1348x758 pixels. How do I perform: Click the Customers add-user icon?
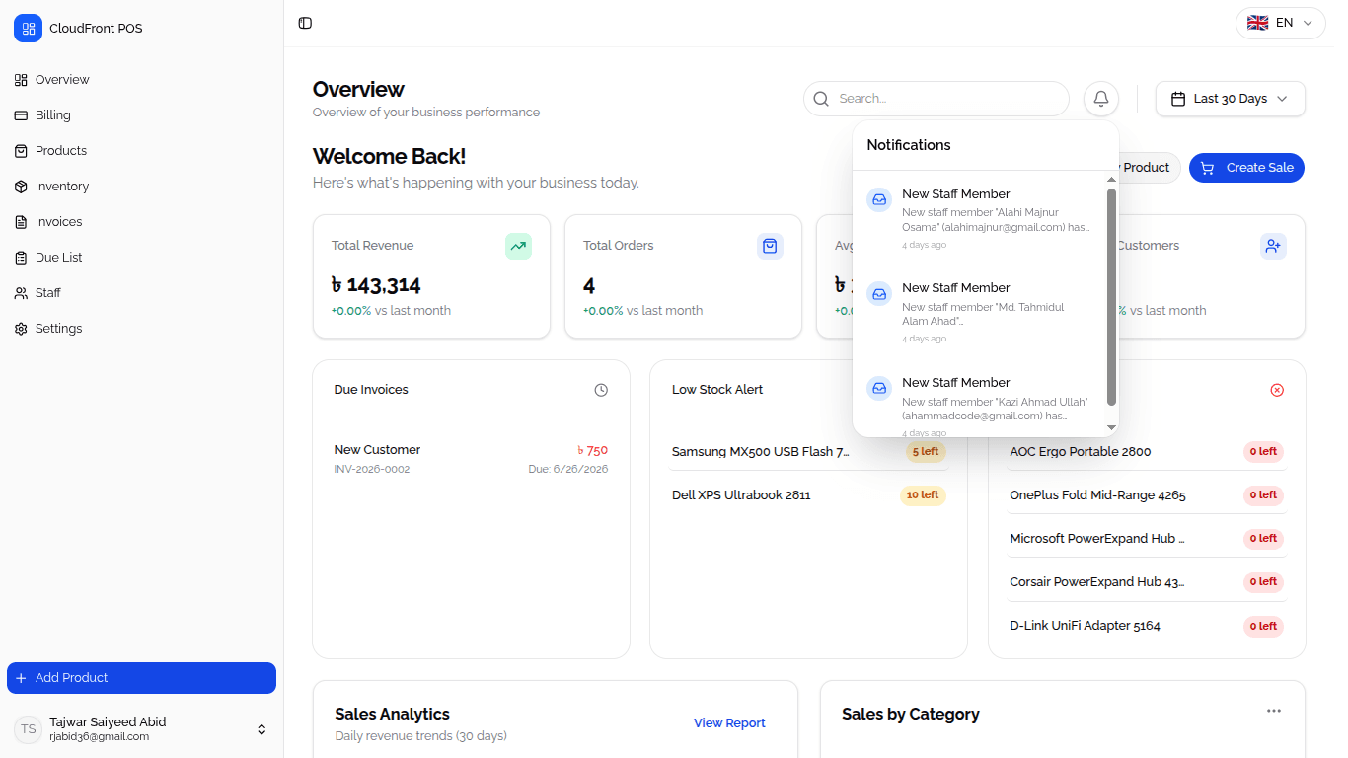click(1273, 247)
